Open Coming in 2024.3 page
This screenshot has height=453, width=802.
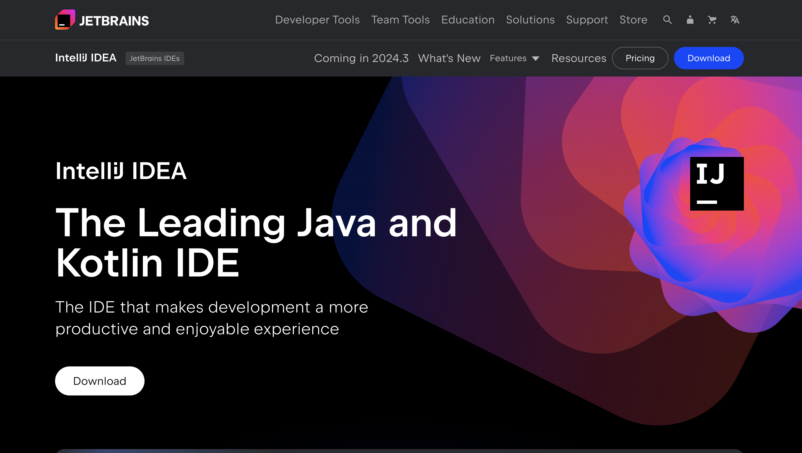tap(361, 58)
